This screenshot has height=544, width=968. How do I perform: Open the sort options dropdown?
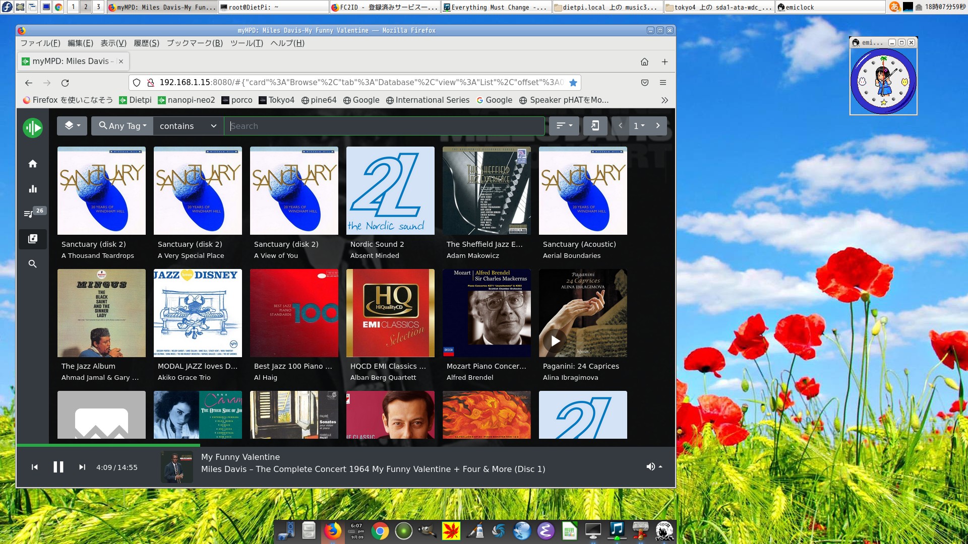tap(564, 126)
